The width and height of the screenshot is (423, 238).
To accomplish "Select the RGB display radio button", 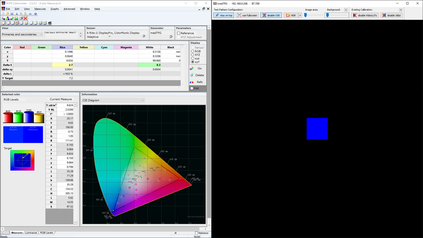I will click(193, 51).
